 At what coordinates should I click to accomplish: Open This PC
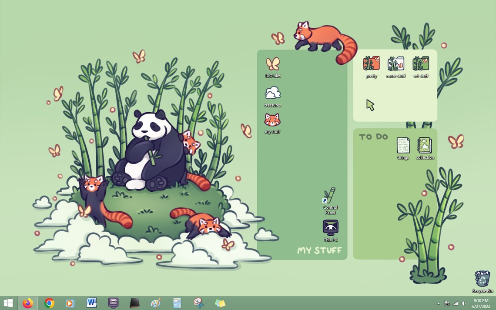click(330, 227)
